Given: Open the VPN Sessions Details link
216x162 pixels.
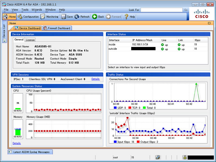Looking at the screenshot, I should pyautogui.click(x=95, y=79).
